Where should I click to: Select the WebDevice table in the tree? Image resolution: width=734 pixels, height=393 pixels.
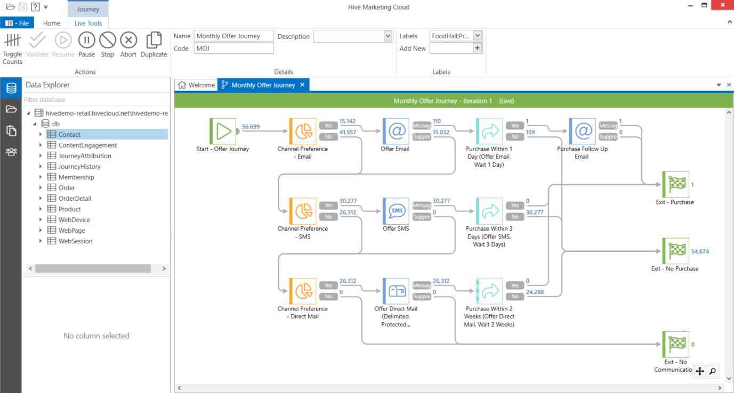(74, 219)
